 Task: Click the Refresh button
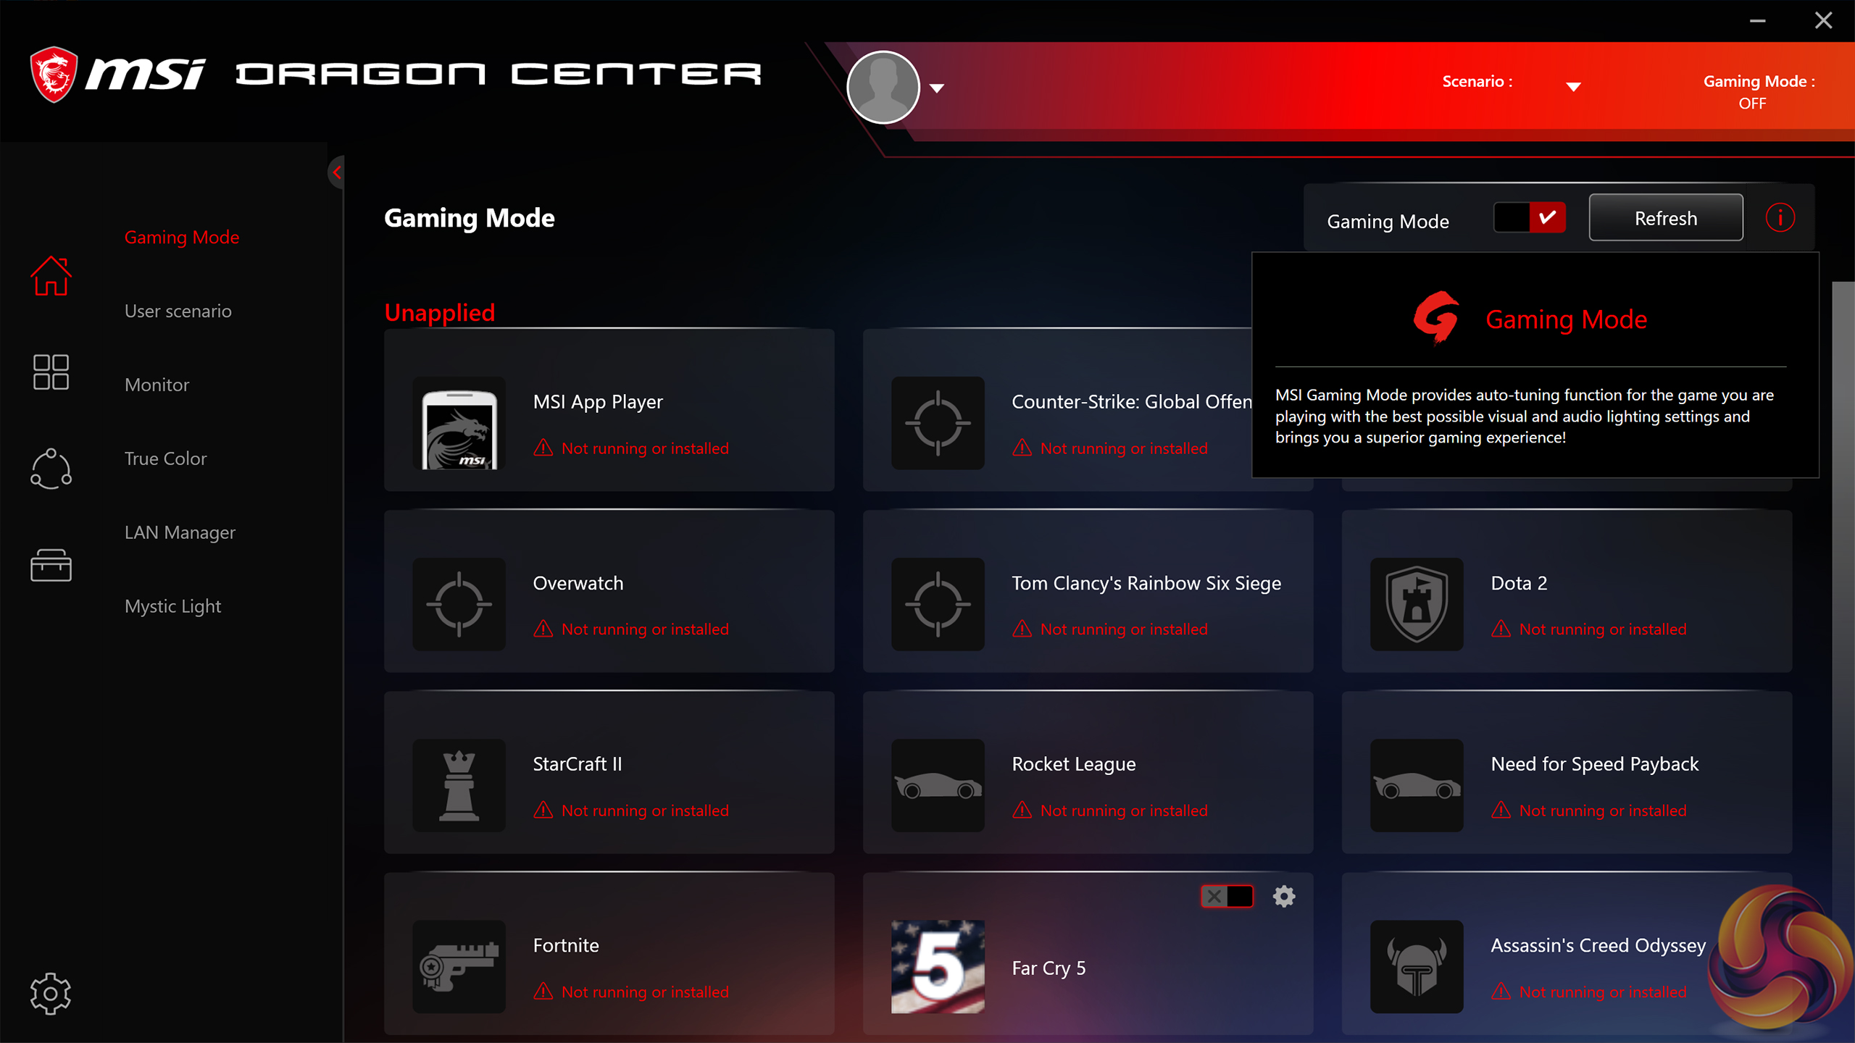1665,218
